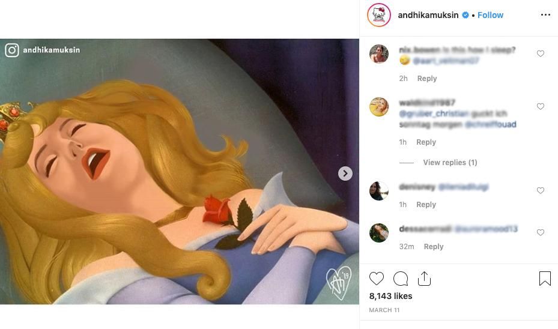Reply to the comment posted 2h ago
Image resolution: width=558 pixels, height=329 pixels.
pos(427,79)
